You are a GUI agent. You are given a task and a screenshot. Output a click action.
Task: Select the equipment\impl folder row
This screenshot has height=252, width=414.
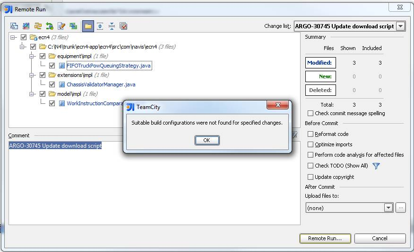coord(74,56)
